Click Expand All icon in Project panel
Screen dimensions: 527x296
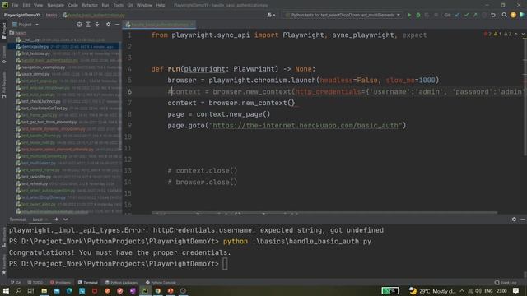point(88,25)
